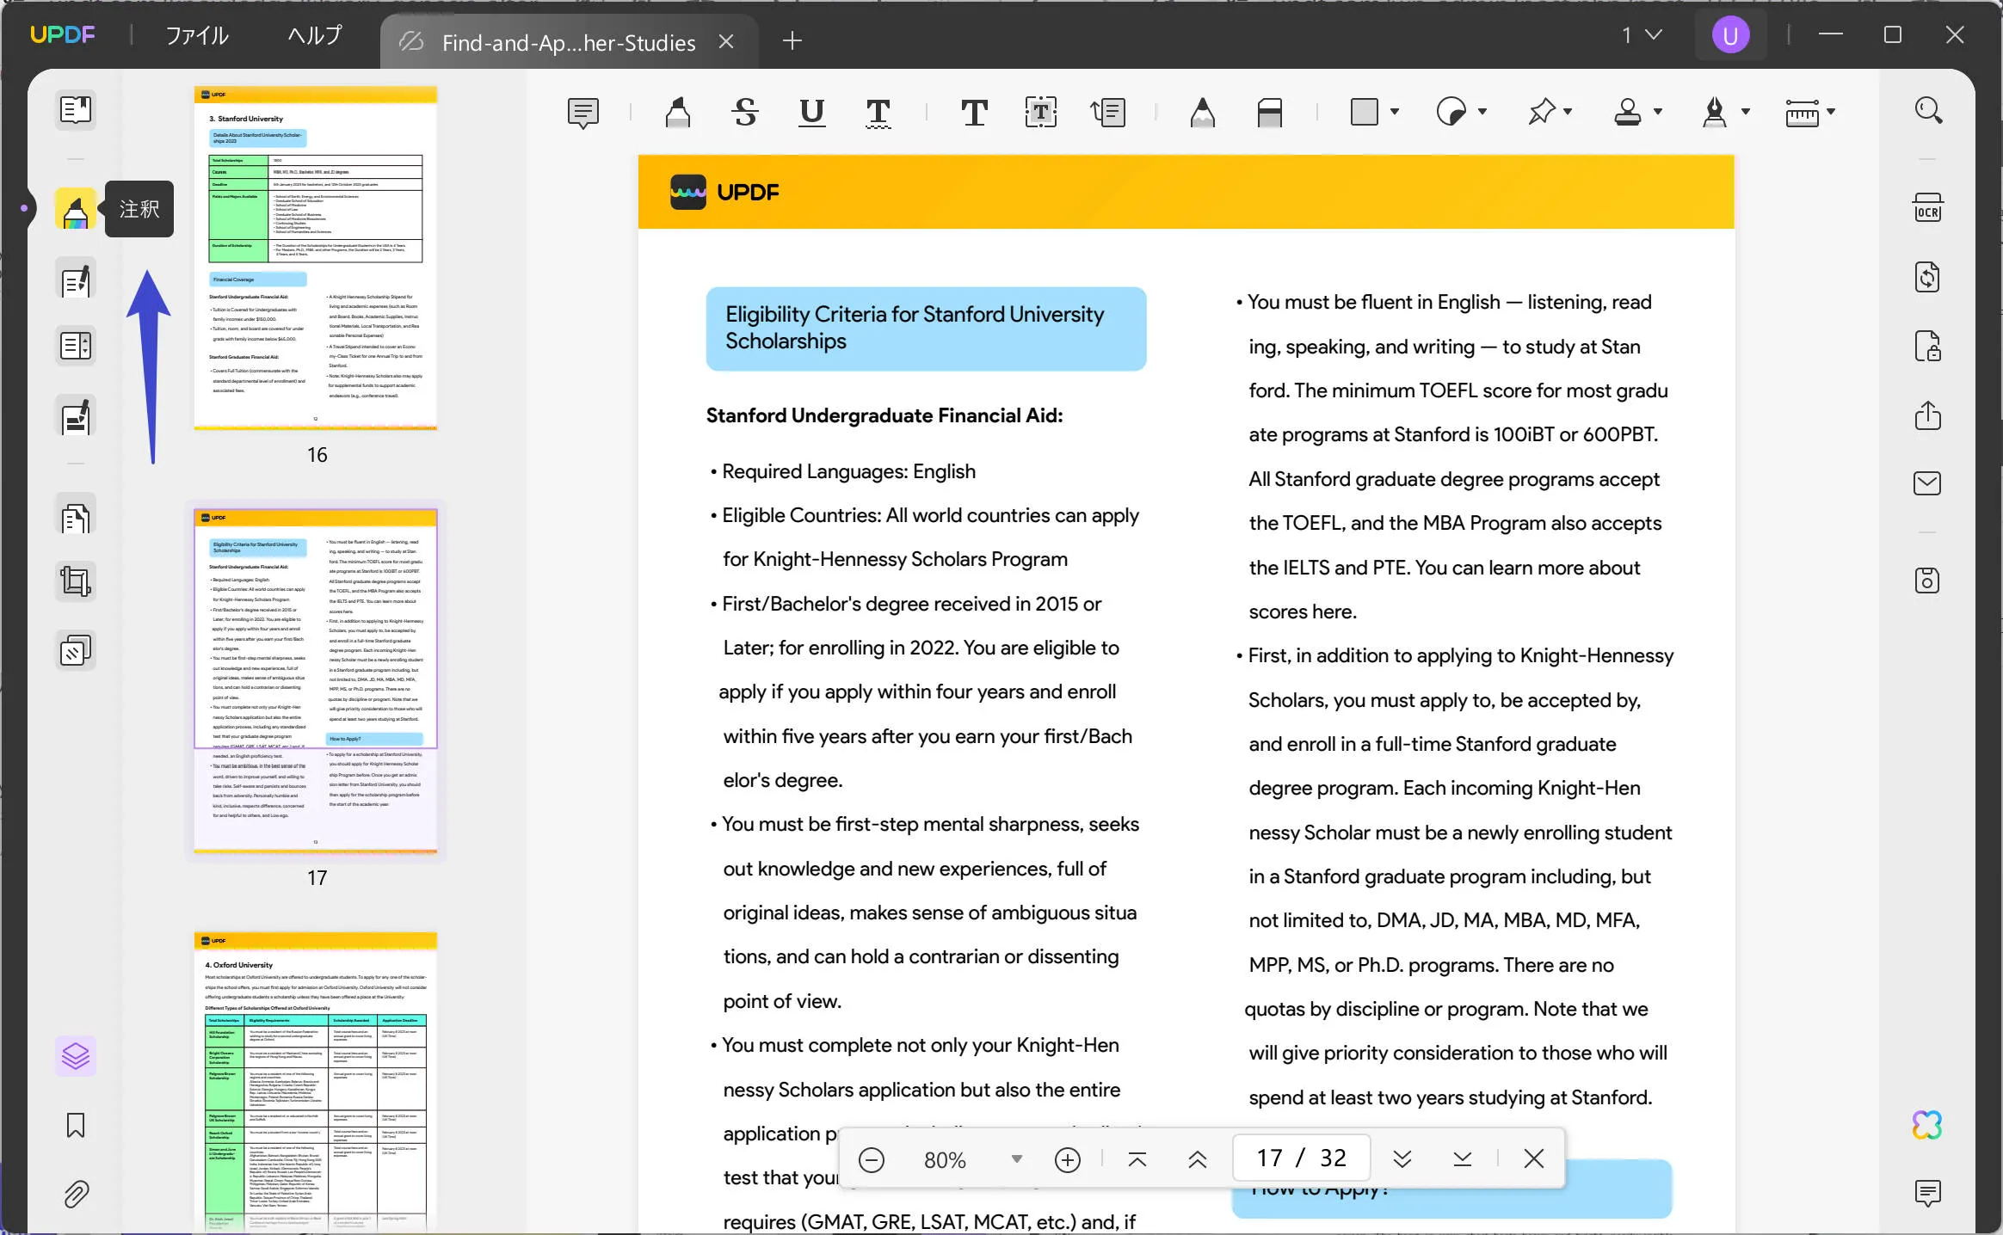This screenshot has height=1235, width=2003.
Task: Open the page 16 thumbnail
Action: [x=316, y=258]
